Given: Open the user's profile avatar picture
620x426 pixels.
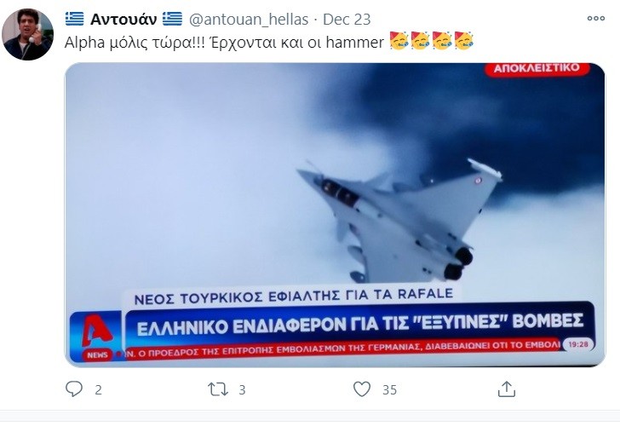Looking at the screenshot, I should [27, 34].
